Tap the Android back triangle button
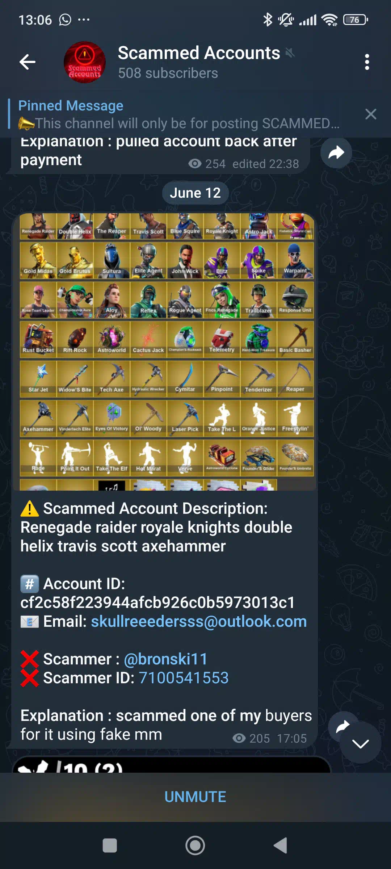 click(x=281, y=845)
